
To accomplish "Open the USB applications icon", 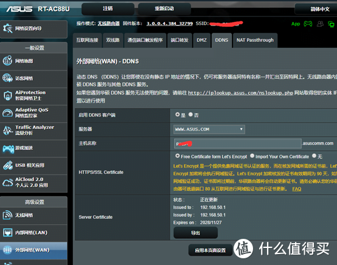I will click(x=8, y=165).
